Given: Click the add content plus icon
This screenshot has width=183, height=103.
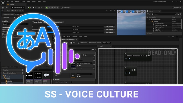Looking at the screenshot, I should (x=29, y=7).
